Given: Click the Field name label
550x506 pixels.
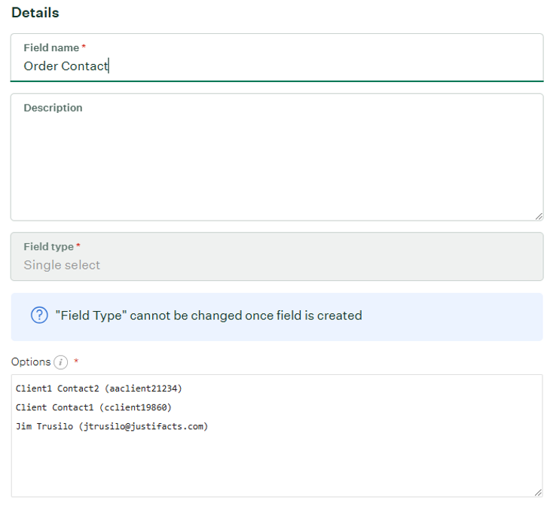Looking at the screenshot, I should [51, 47].
